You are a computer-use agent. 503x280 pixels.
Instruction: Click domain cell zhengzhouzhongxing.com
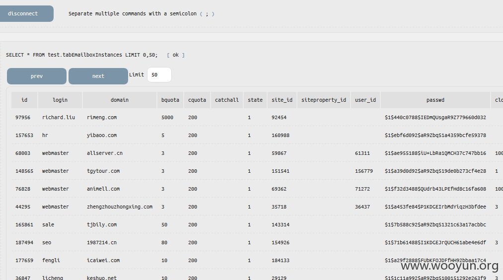pyautogui.click(x=120, y=207)
